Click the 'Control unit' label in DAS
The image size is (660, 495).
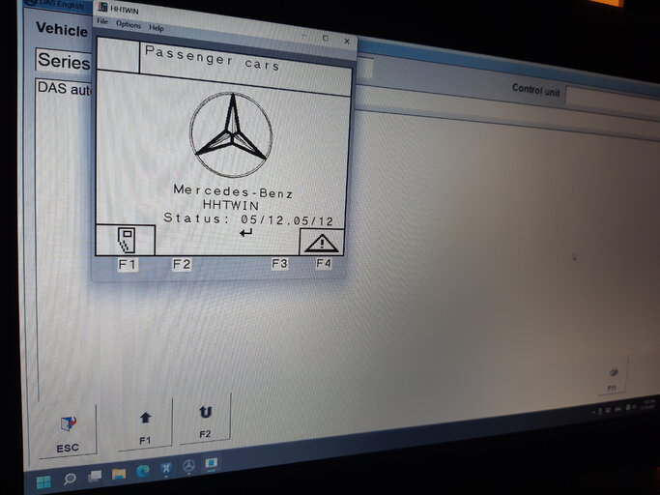536,90
